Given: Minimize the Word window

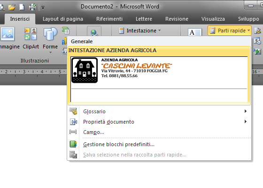Looking at the screenshot, I should tap(251, 6).
